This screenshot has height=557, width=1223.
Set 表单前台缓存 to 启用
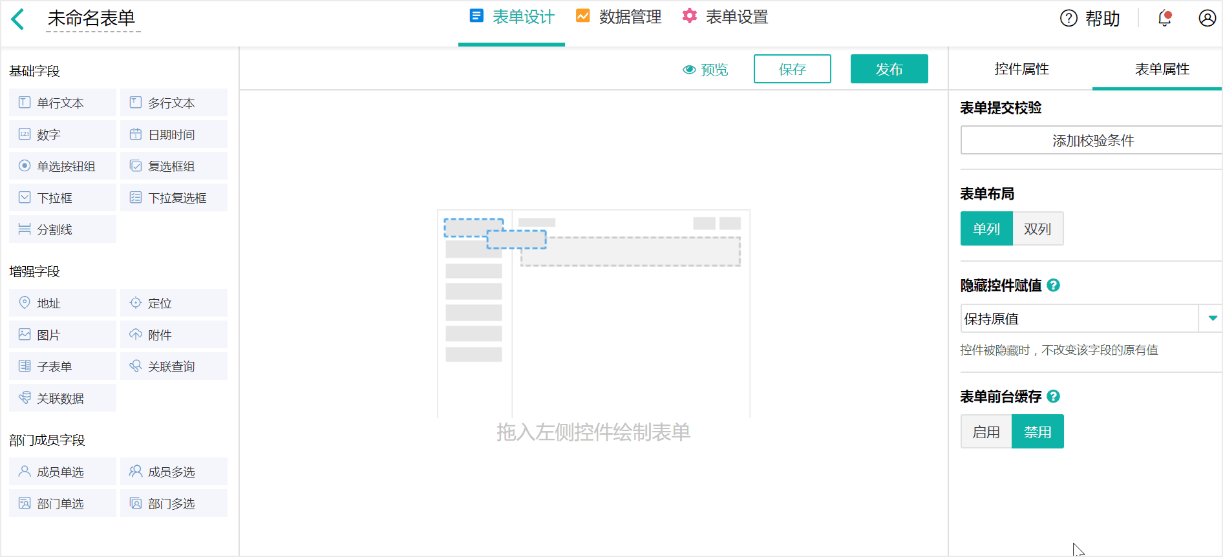pyautogui.click(x=986, y=432)
